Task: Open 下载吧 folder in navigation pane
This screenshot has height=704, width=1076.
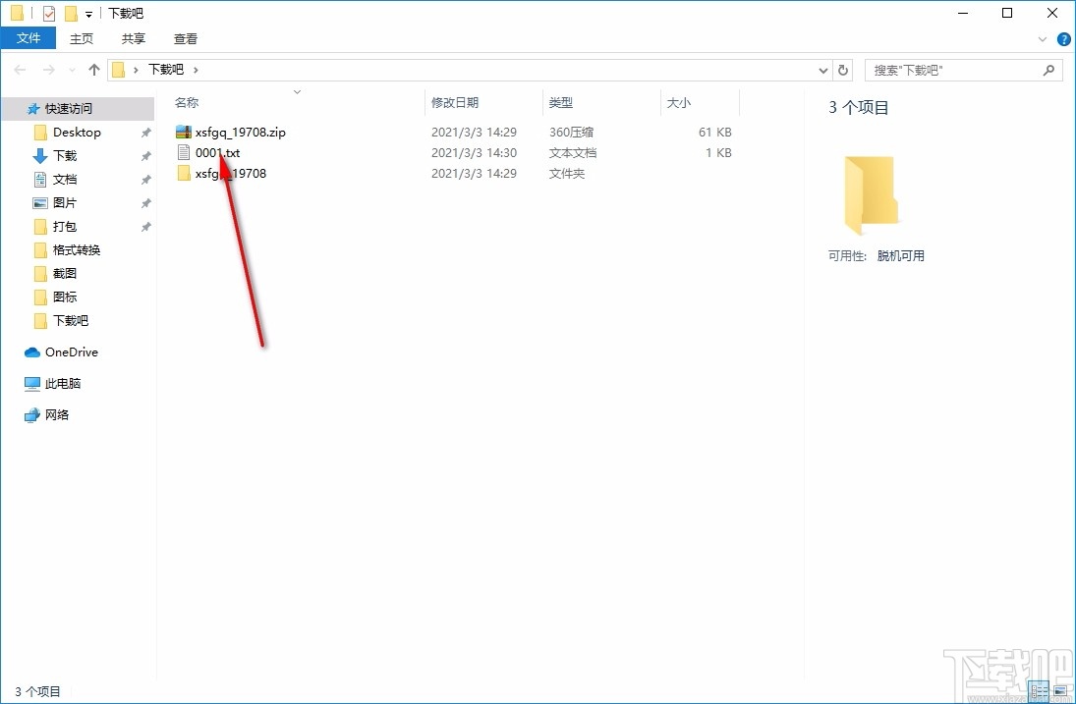Action: point(71,321)
